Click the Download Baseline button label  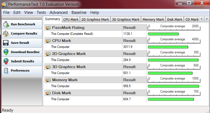click(25, 52)
